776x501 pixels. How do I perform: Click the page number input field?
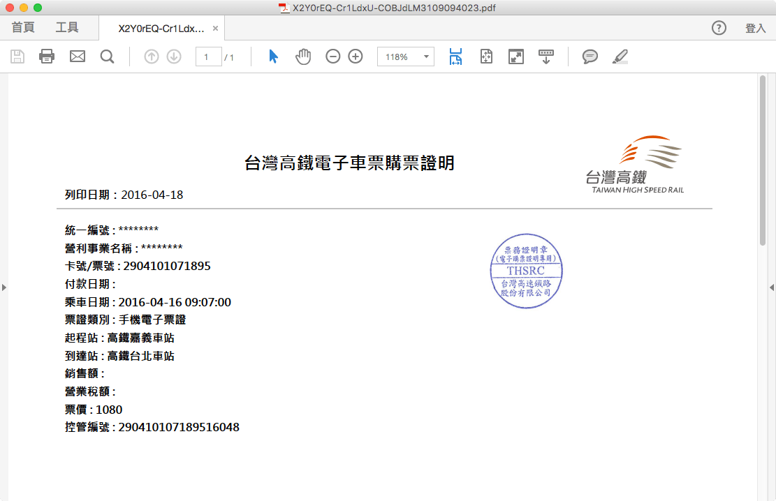(x=208, y=57)
